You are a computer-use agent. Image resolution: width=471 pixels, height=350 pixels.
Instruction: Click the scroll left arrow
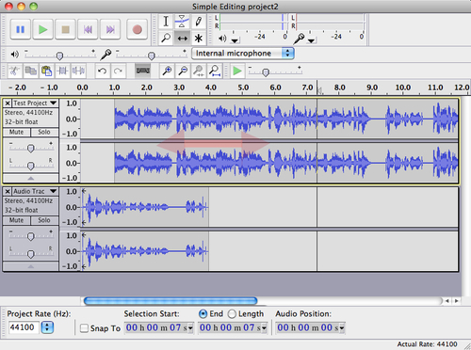tap(447, 301)
